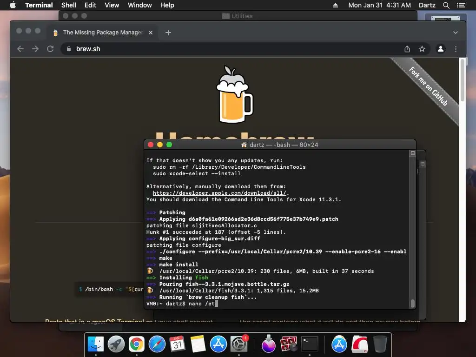Open the macOS installer icon in Dock
This screenshot has height=357, width=476.
pos(268,344)
